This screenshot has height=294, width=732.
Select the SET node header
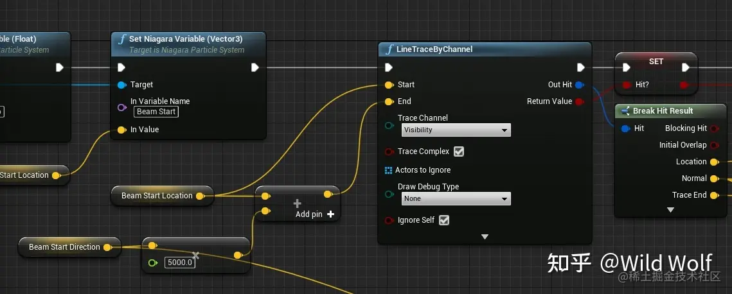(x=656, y=62)
